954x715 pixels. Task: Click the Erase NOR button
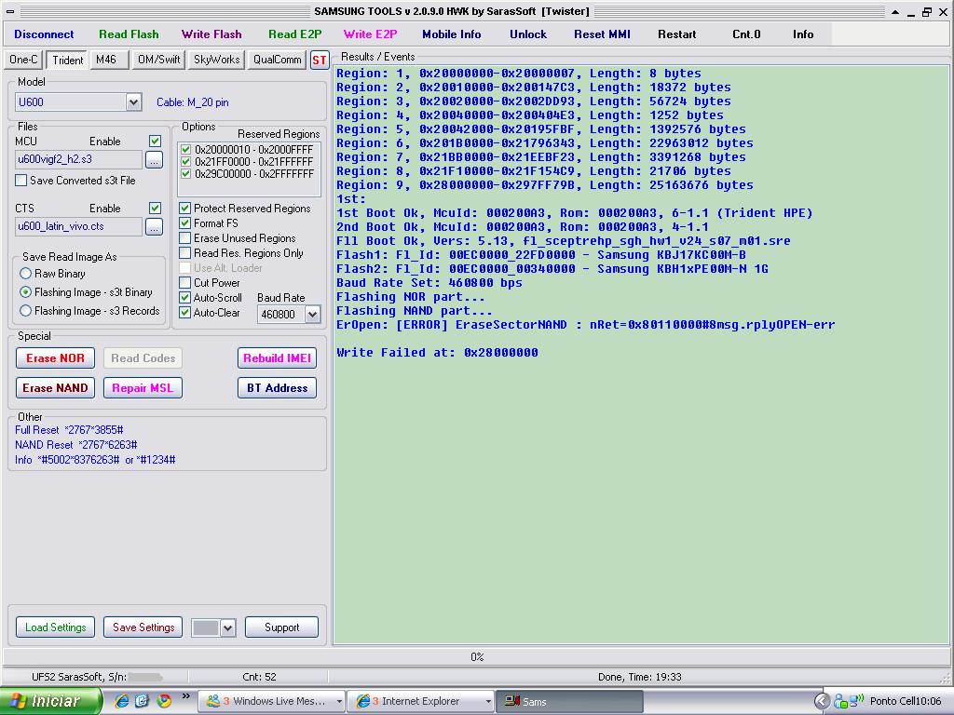pyautogui.click(x=55, y=358)
